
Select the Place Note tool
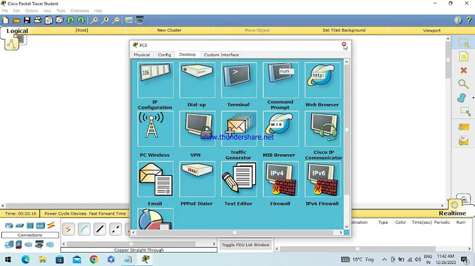click(464, 56)
